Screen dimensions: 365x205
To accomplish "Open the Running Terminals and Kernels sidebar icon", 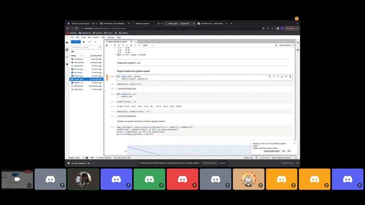I will (67, 50).
